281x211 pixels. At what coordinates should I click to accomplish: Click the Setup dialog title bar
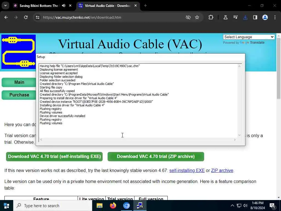coord(140,57)
